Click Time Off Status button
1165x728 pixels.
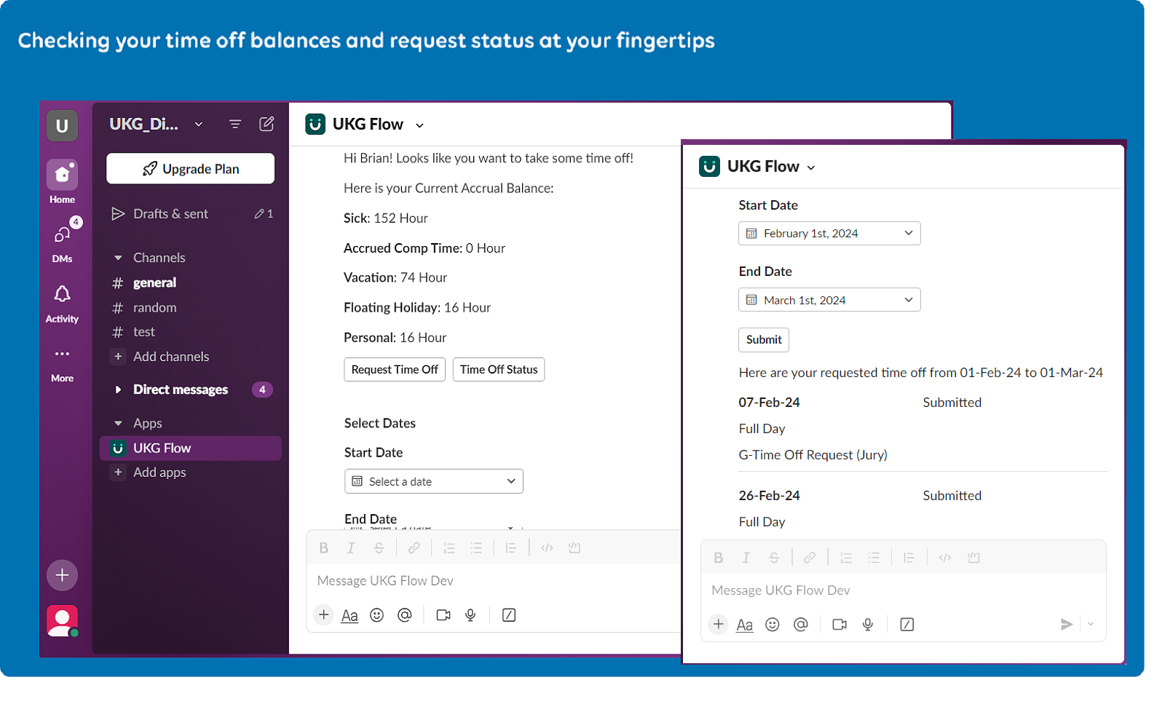(x=499, y=370)
